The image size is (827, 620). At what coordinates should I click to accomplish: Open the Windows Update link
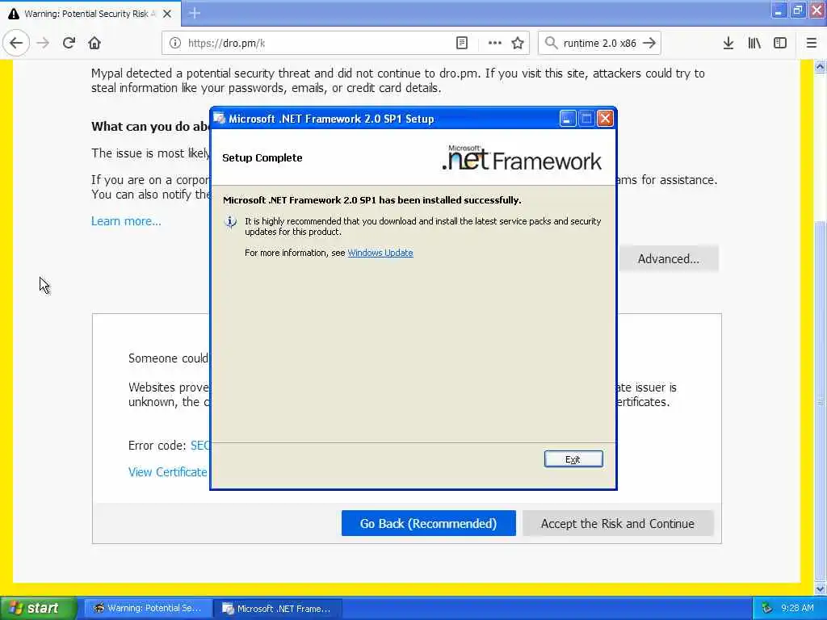(380, 253)
